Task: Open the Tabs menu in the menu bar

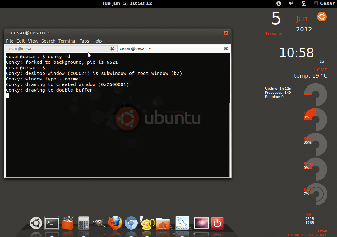Action: [84, 41]
